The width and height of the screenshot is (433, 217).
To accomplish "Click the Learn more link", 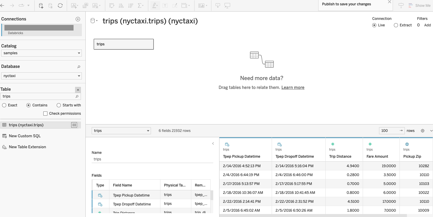I will pos(293,87).
